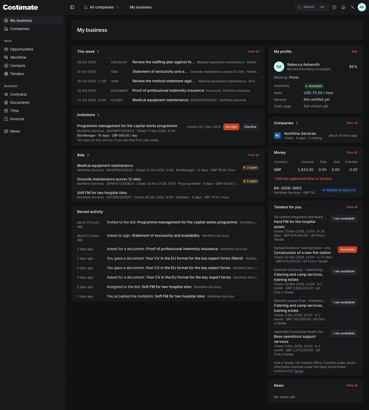The height and width of the screenshot is (410, 369).
Task: Click the RA account avatar in header
Action: (362, 7)
